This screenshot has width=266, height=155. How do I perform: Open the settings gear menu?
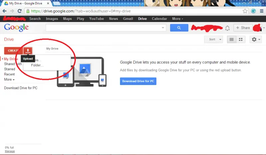coord(256,39)
